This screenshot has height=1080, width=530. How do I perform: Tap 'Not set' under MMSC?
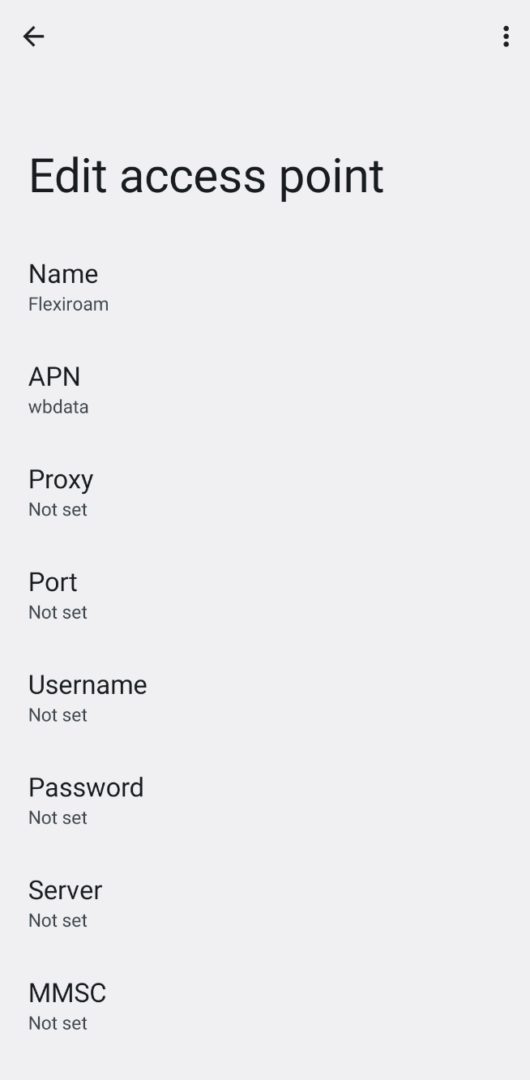pyautogui.click(x=58, y=1023)
